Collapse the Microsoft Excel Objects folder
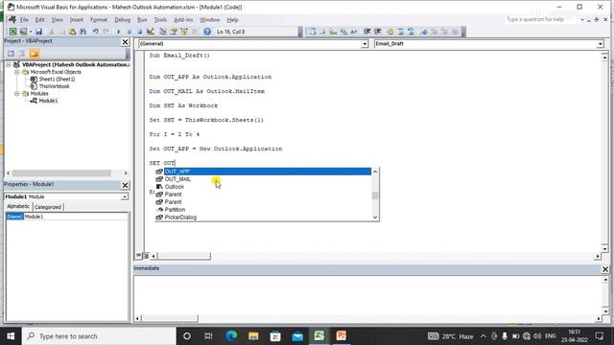Image resolution: width=614 pixels, height=345 pixels. 17,72
